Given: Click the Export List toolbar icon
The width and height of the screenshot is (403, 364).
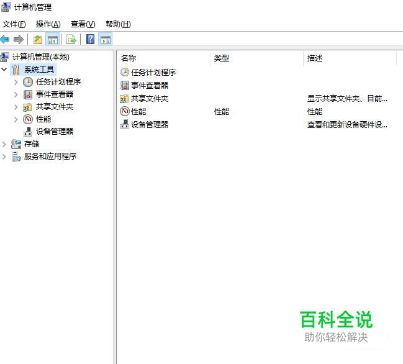Looking at the screenshot, I should coord(71,40).
